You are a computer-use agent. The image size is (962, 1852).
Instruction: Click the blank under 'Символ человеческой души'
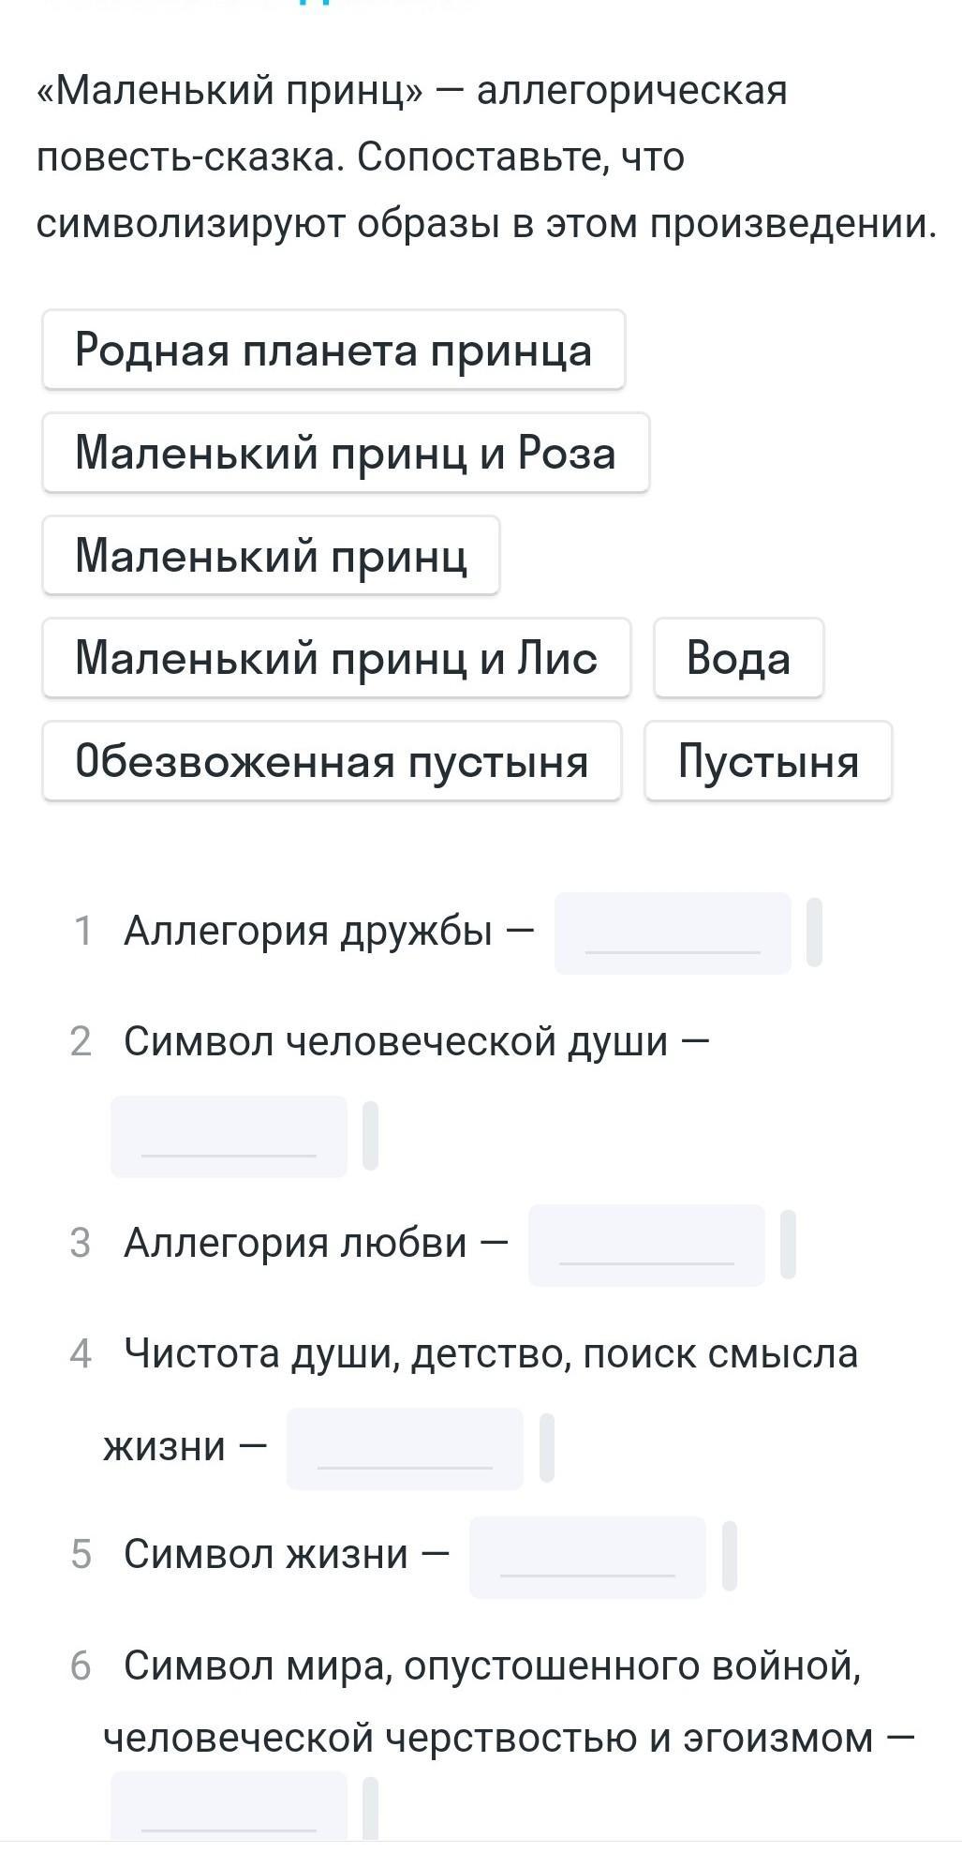tap(229, 1136)
